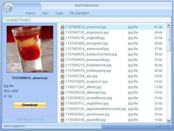Viewport: 174px width, 131px height.
Task: Open the Login menu
Action: pos(59,13)
